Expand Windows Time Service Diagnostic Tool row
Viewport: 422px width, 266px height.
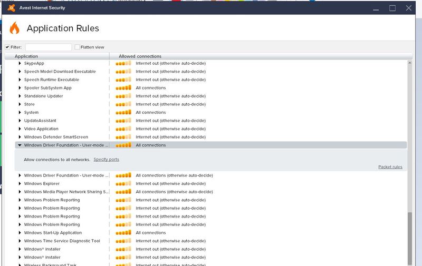[20, 241]
